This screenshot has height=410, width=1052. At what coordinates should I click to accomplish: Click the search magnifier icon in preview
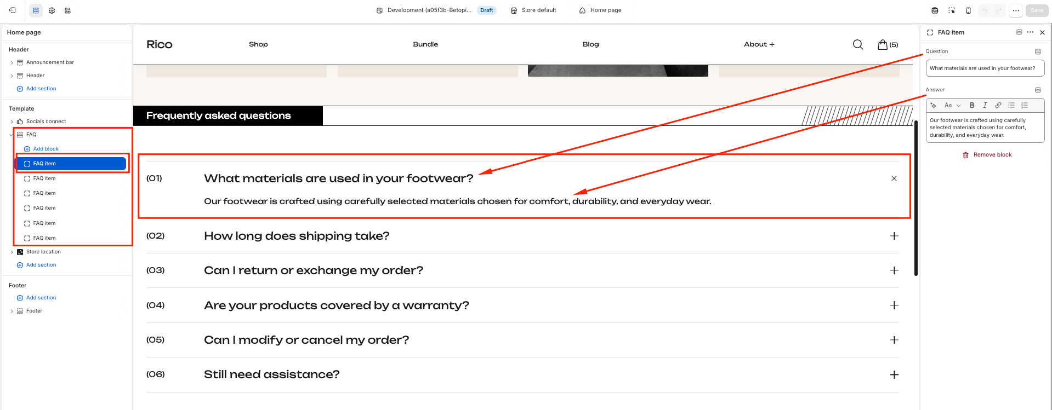[x=858, y=44]
